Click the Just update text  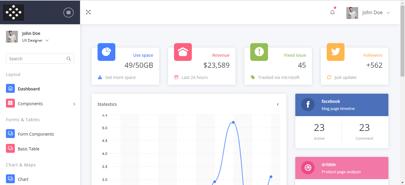345,77
